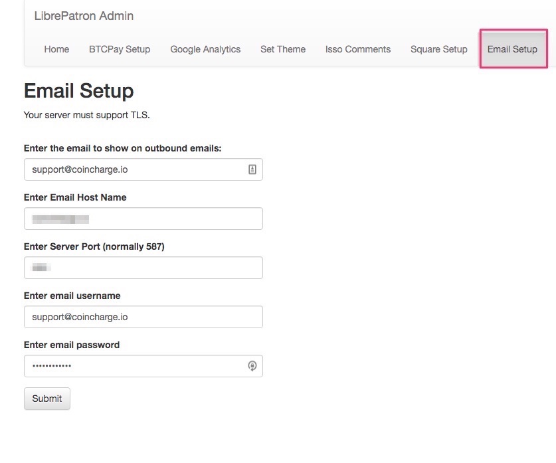Click the LibrePatron Admin brand link
Image resolution: width=556 pixels, height=463 pixels.
click(84, 16)
